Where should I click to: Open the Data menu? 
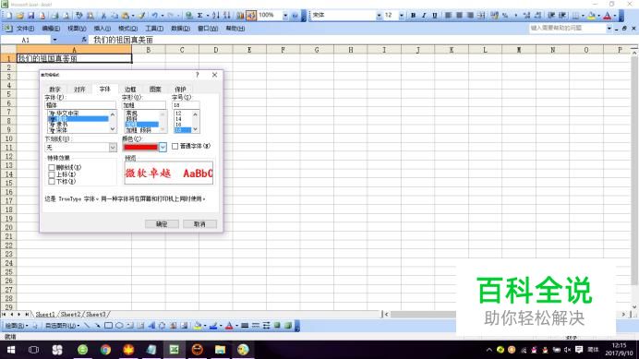[181, 28]
